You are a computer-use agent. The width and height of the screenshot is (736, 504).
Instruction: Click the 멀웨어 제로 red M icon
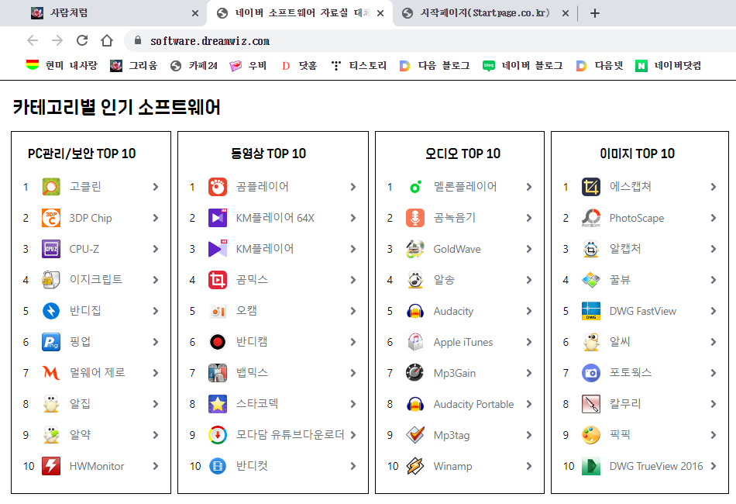pyautogui.click(x=50, y=373)
